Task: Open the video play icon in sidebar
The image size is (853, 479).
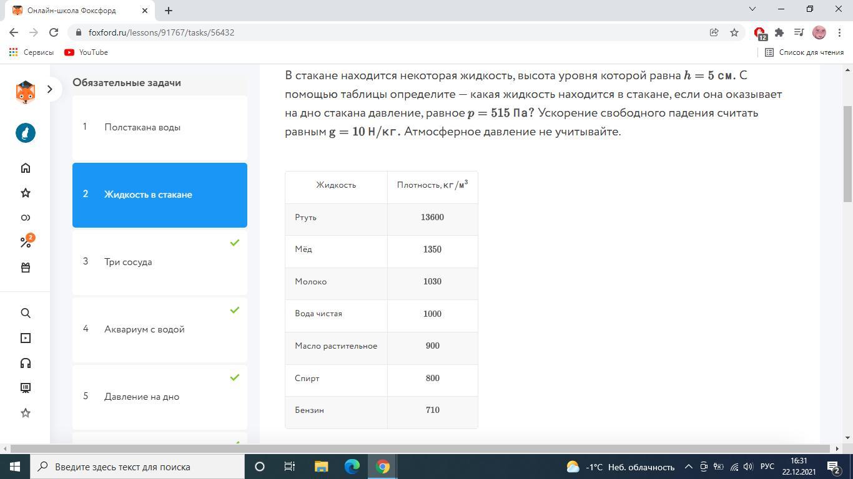Action: pos(26,338)
